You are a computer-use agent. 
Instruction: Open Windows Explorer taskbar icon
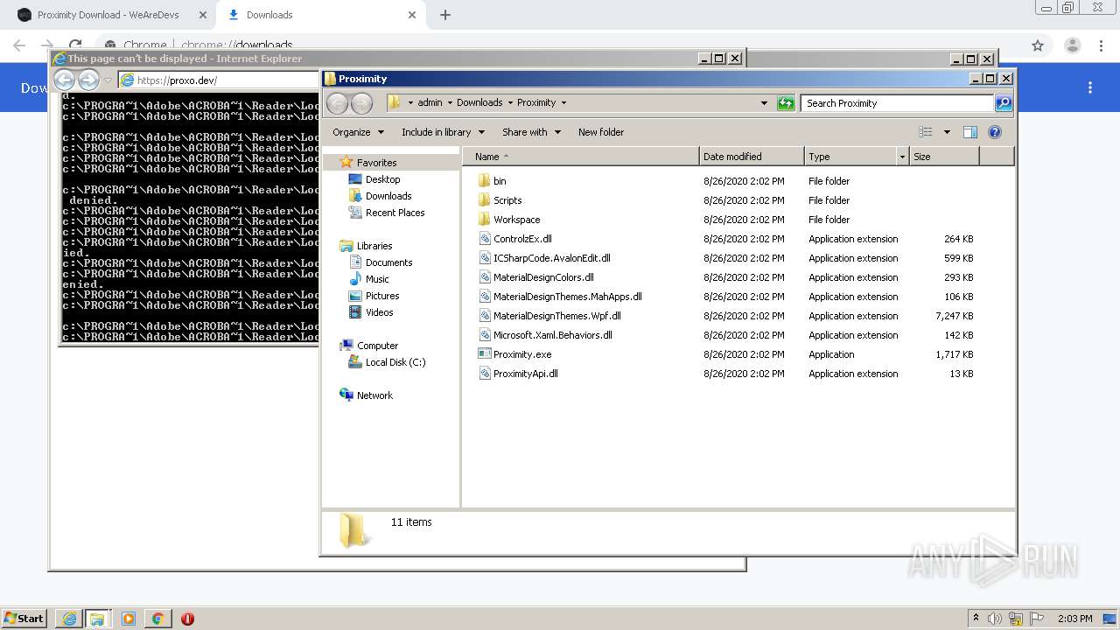pos(97,619)
